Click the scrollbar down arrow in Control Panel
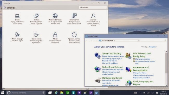Screen dimensions: 169x95 click(x=166, y=85)
